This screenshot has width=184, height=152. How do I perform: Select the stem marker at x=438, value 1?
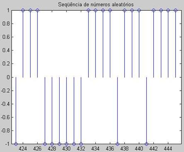tap(125, 10)
